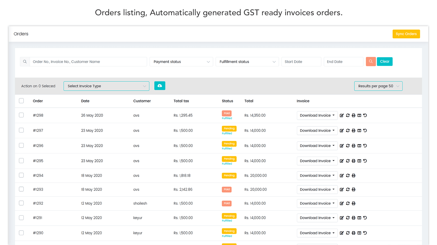Open the Fulfillment status dropdown

coord(247,62)
